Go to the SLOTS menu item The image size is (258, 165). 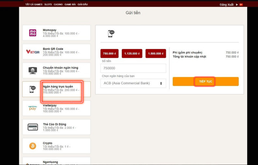click(48, 5)
